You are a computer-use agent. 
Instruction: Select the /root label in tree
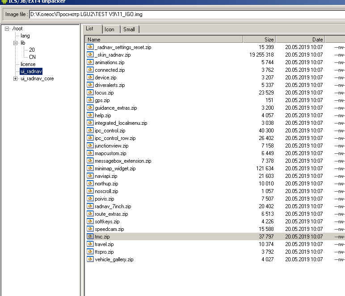17,29
